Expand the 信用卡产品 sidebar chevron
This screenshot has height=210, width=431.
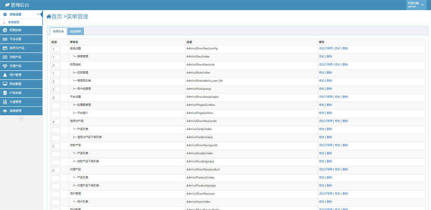pyautogui.click(x=38, y=48)
